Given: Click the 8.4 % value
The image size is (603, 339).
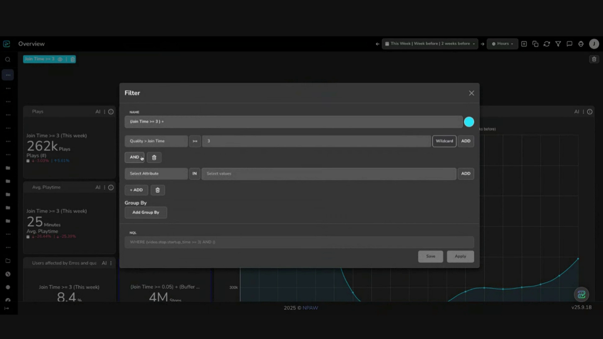Looking at the screenshot, I should tap(69, 297).
